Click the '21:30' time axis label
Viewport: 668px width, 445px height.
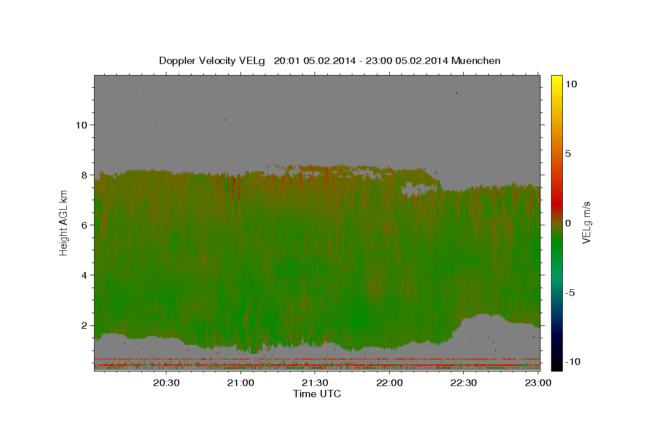click(315, 383)
